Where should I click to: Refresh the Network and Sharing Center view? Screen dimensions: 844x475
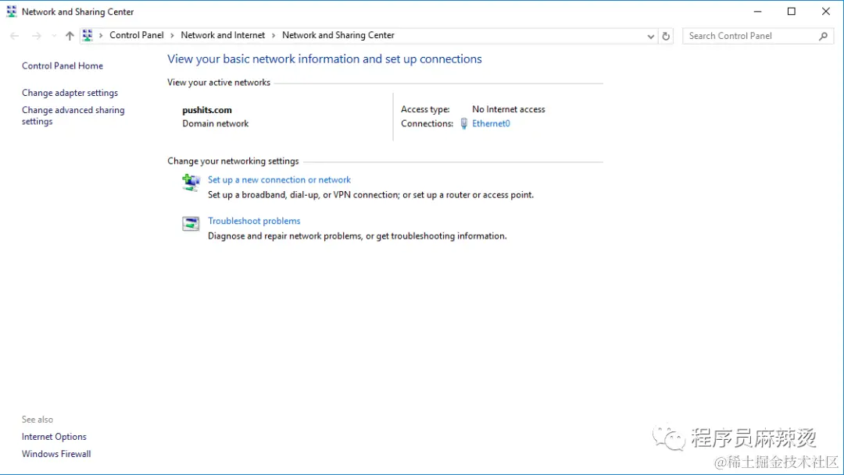click(666, 36)
